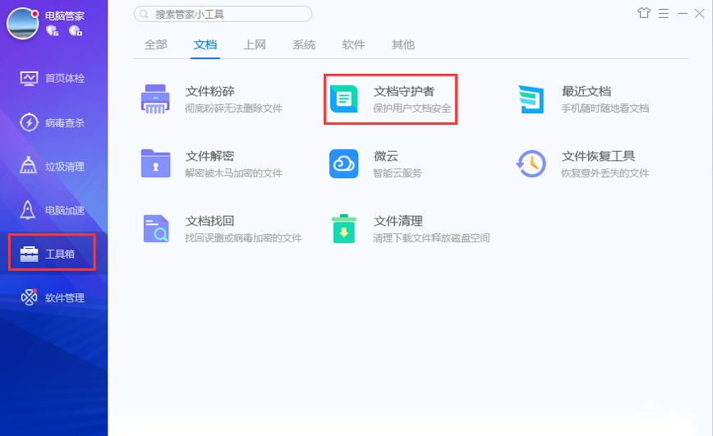This screenshot has width=713, height=436.
Task: Click the first shield badge under 电脑管家
Action: coord(53,30)
